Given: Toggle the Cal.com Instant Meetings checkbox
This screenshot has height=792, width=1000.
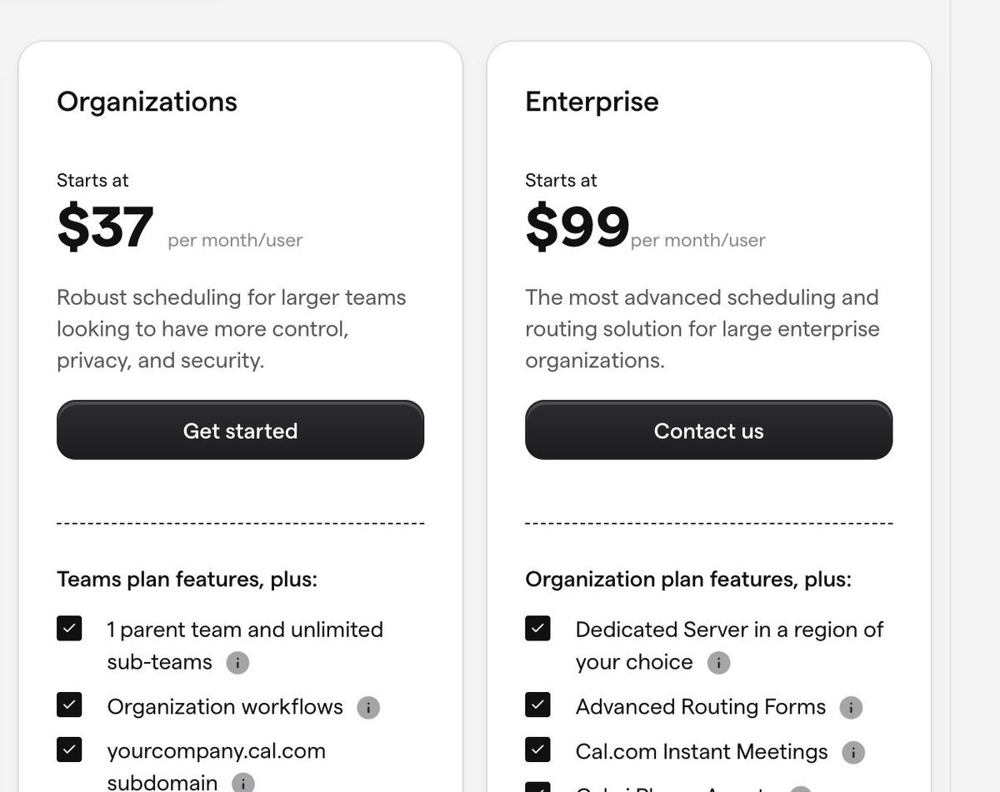Looking at the screenshot, I should point(538,750).
